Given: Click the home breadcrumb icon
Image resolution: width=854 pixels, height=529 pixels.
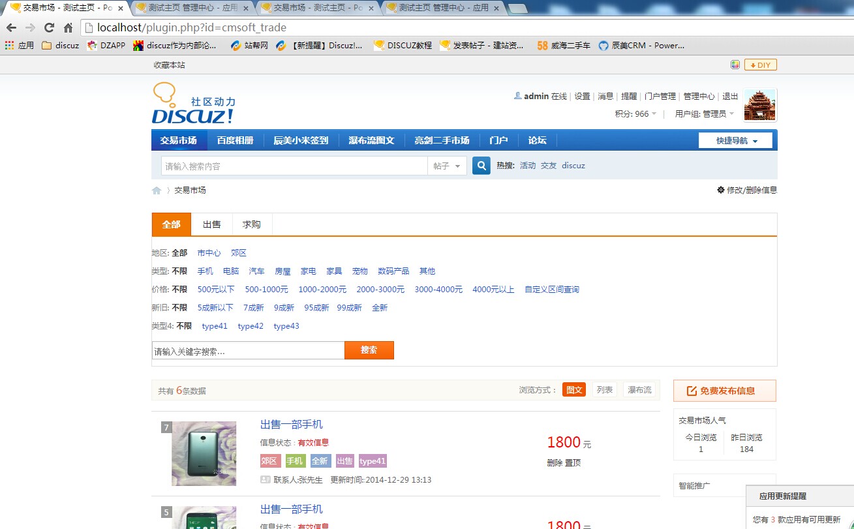Looking at the screenshot, I should tap(157, 190).
